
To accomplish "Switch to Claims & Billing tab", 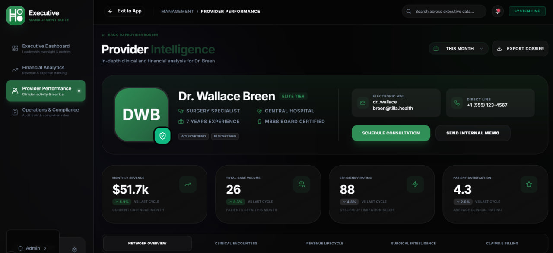I will click(x=502, y=244).
